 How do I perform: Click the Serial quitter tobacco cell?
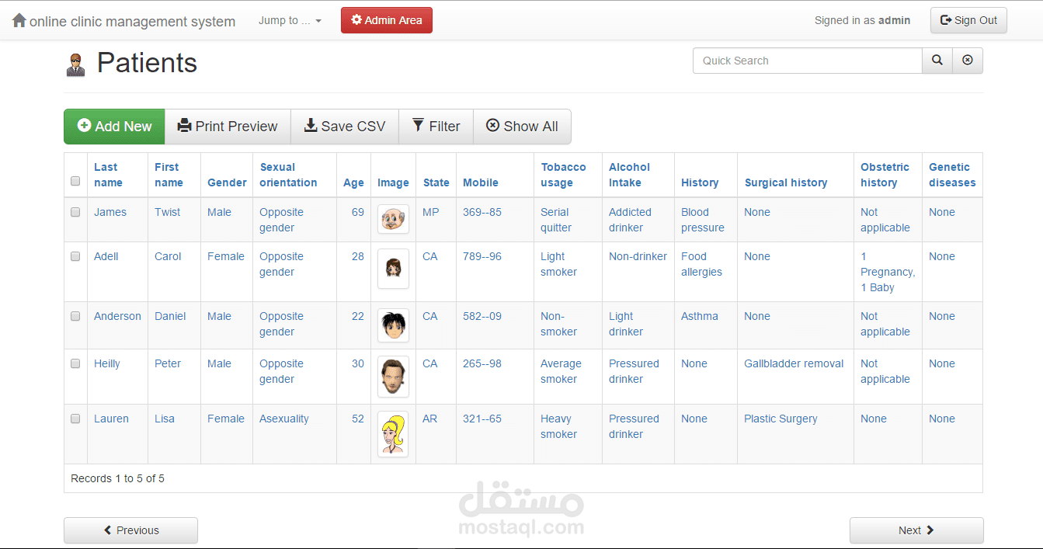pos(556,220)
